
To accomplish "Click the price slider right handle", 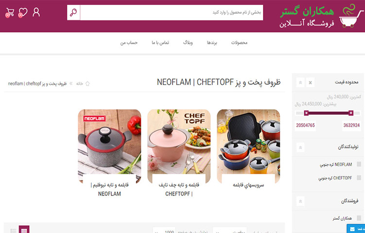I will (351, 113).
